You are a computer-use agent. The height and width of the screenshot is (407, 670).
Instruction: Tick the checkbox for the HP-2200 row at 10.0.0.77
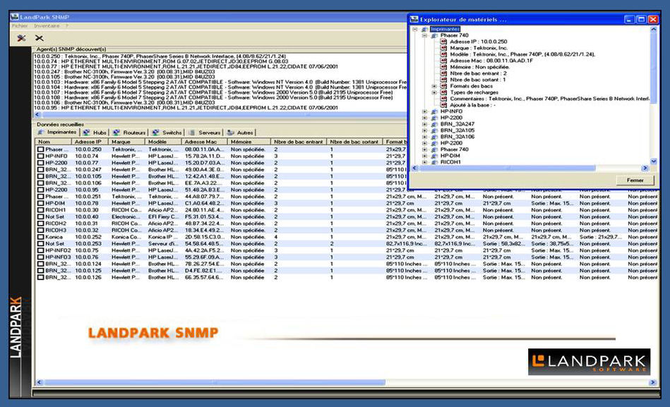pos(40,163)
